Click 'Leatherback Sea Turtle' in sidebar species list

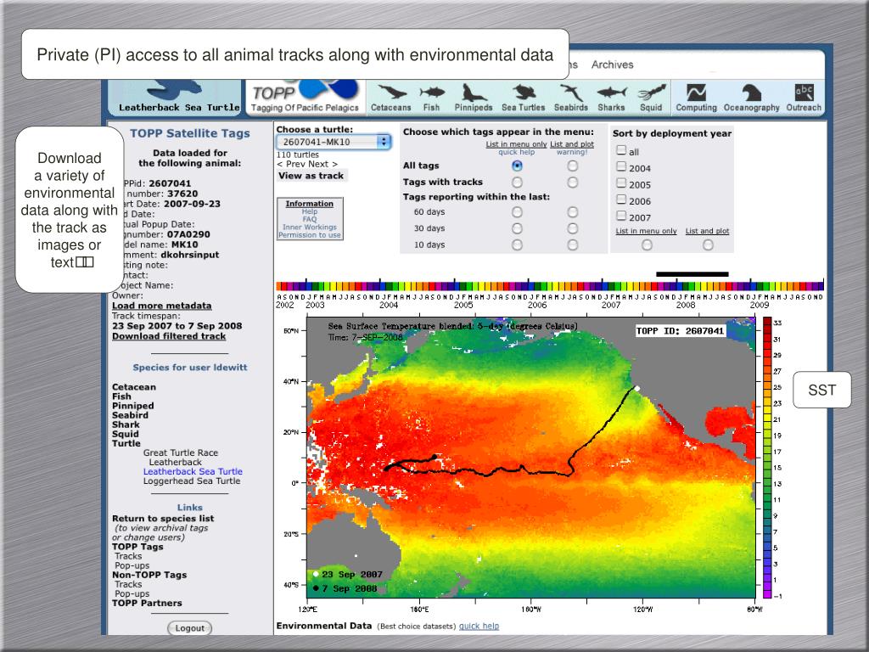point(193,472)
